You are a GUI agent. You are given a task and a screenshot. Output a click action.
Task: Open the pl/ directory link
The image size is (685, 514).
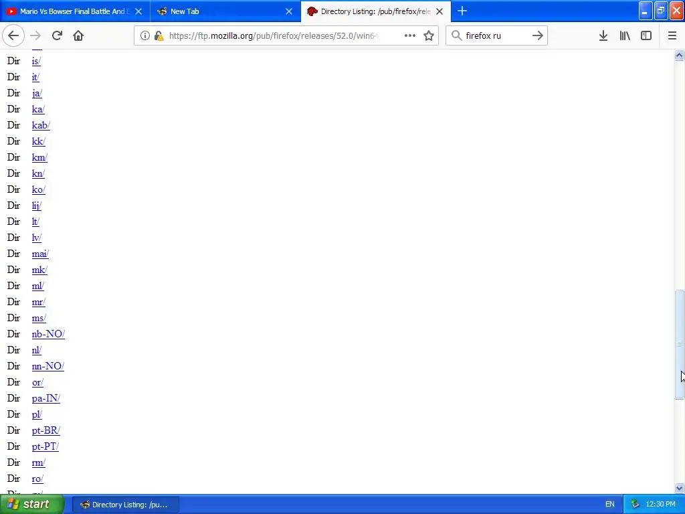[37, 414]
